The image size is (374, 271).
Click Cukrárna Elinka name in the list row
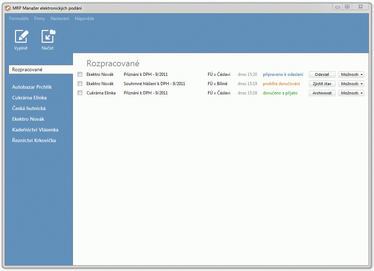click(101, 93)
